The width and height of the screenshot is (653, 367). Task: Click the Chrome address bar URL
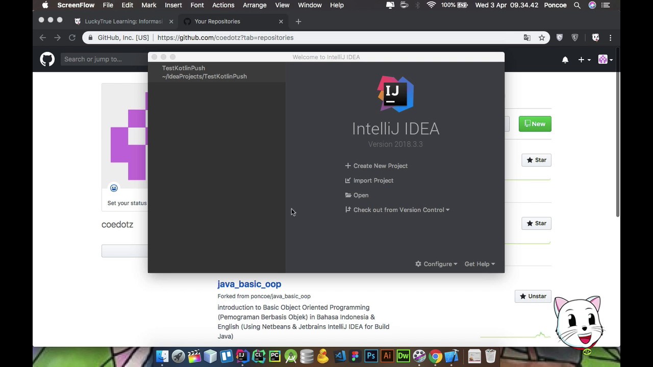pyautogui.click(x=225, y=38)
